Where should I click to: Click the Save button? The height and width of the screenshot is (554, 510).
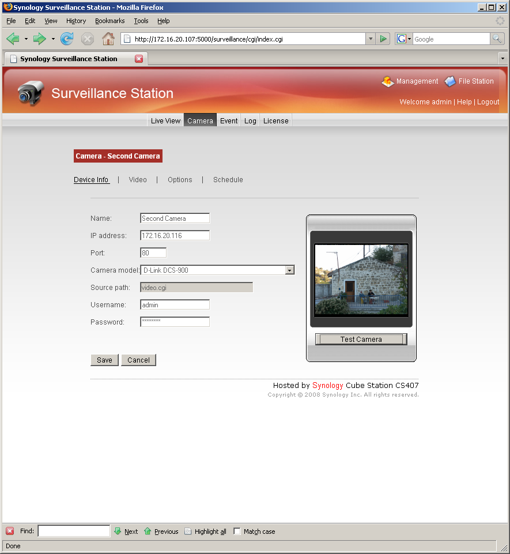[104, 360]
